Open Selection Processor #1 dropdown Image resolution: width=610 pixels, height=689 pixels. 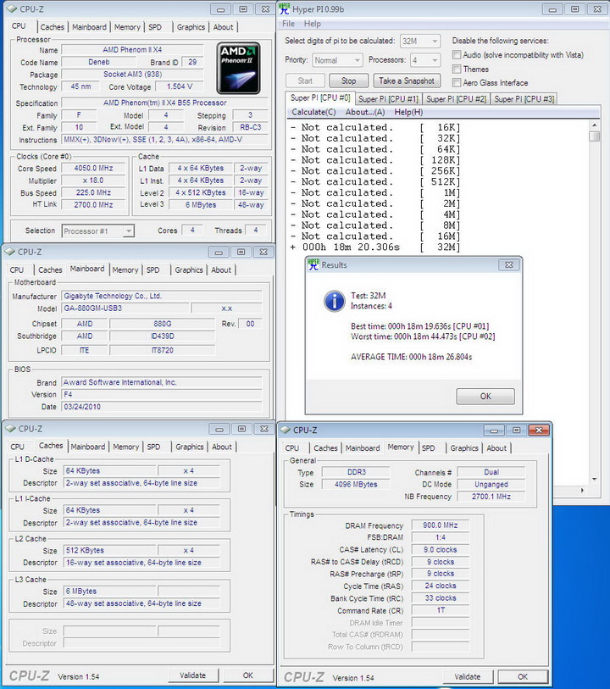click(x=98, y=231)
